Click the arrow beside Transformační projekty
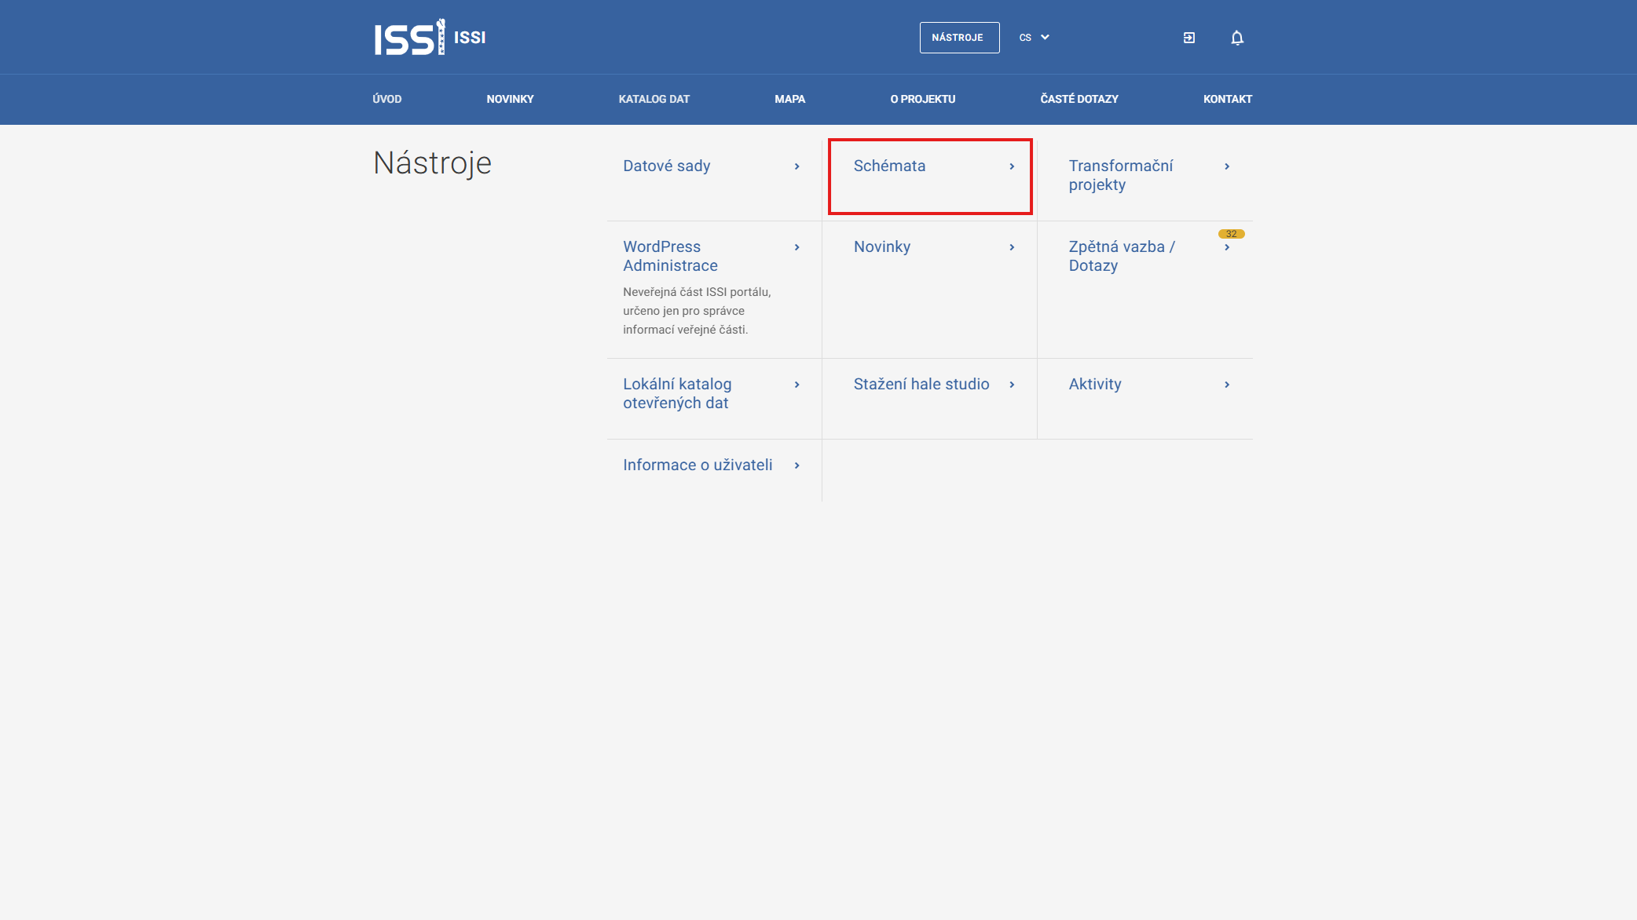The width and height of the screenshot is (1637, 920). click(x=1226, y=166)
